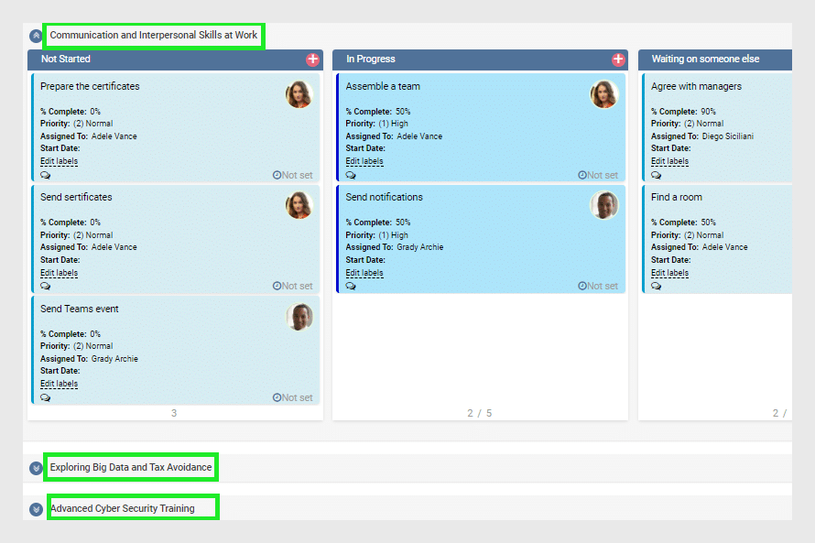This screenshot has width=815, height=543.
Task: Open comments on Send notifications card
Action: tap(351, 287)
